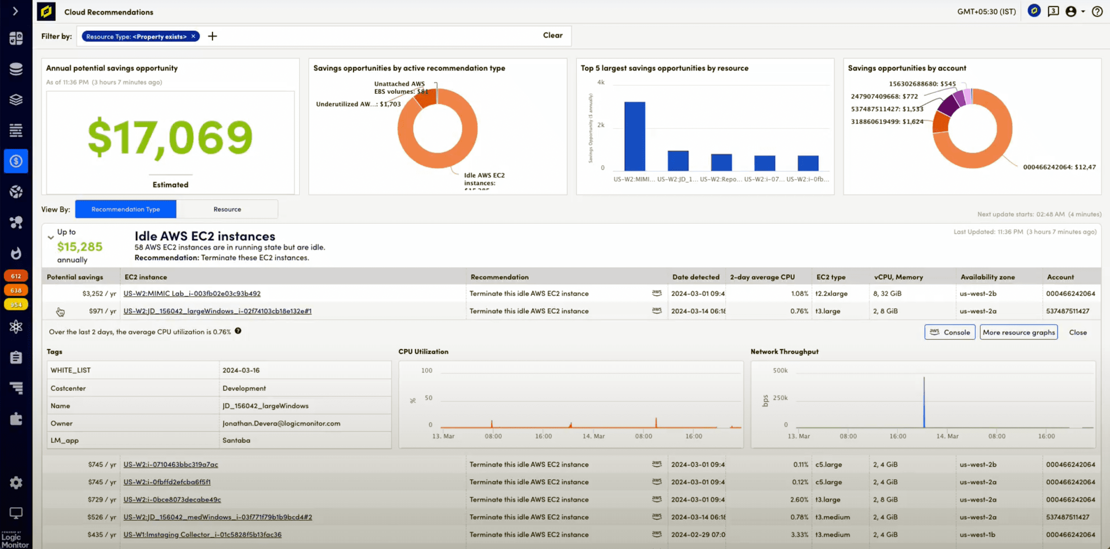This screenshot has height=549, width=1110.
Task: Click Clear to reset all filters
Action: point(553,35)
